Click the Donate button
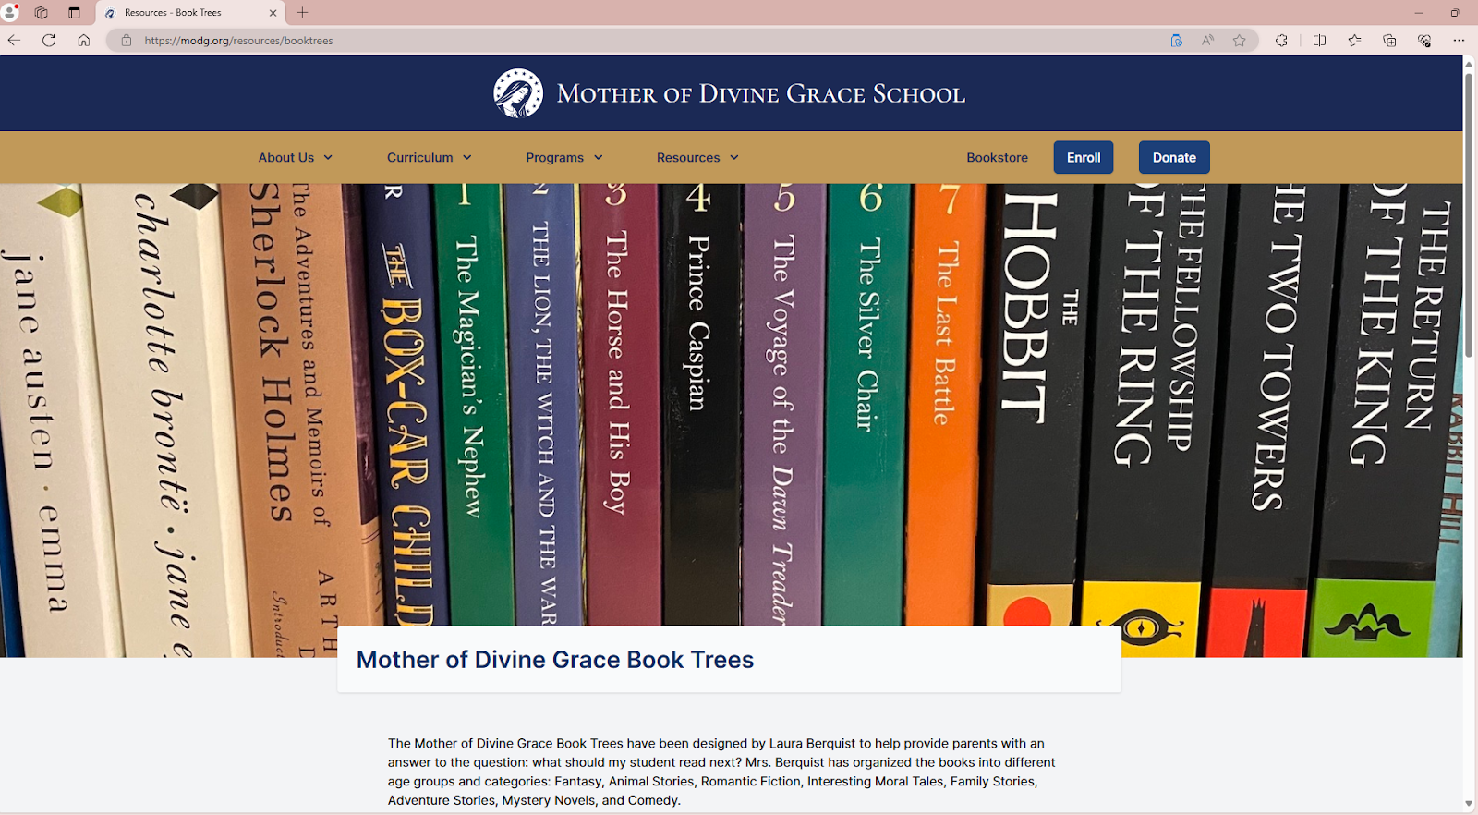The width and height of the screenshot is (1478, 815). point(1174,157)
